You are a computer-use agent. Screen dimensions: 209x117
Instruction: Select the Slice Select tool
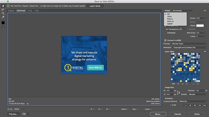point(3,10)
